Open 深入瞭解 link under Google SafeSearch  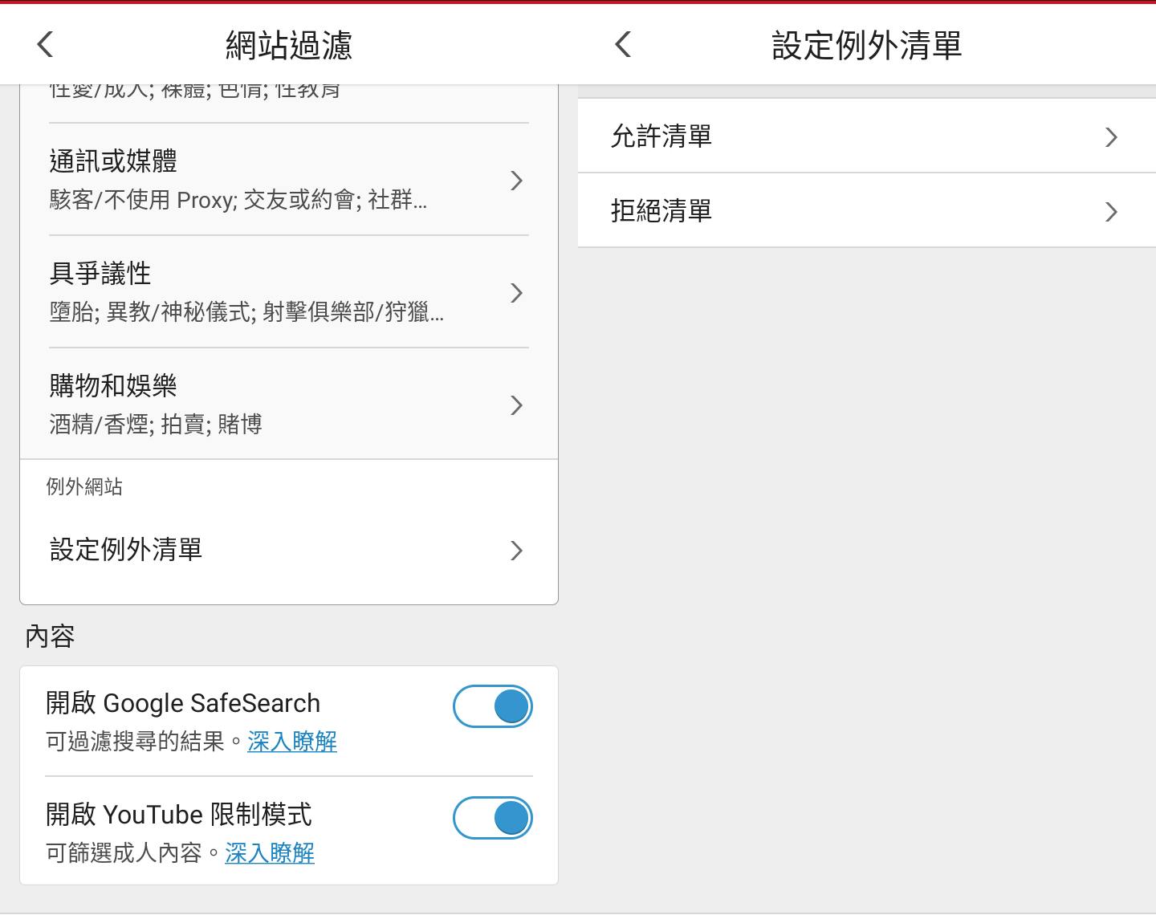click(x=292, y=741)
